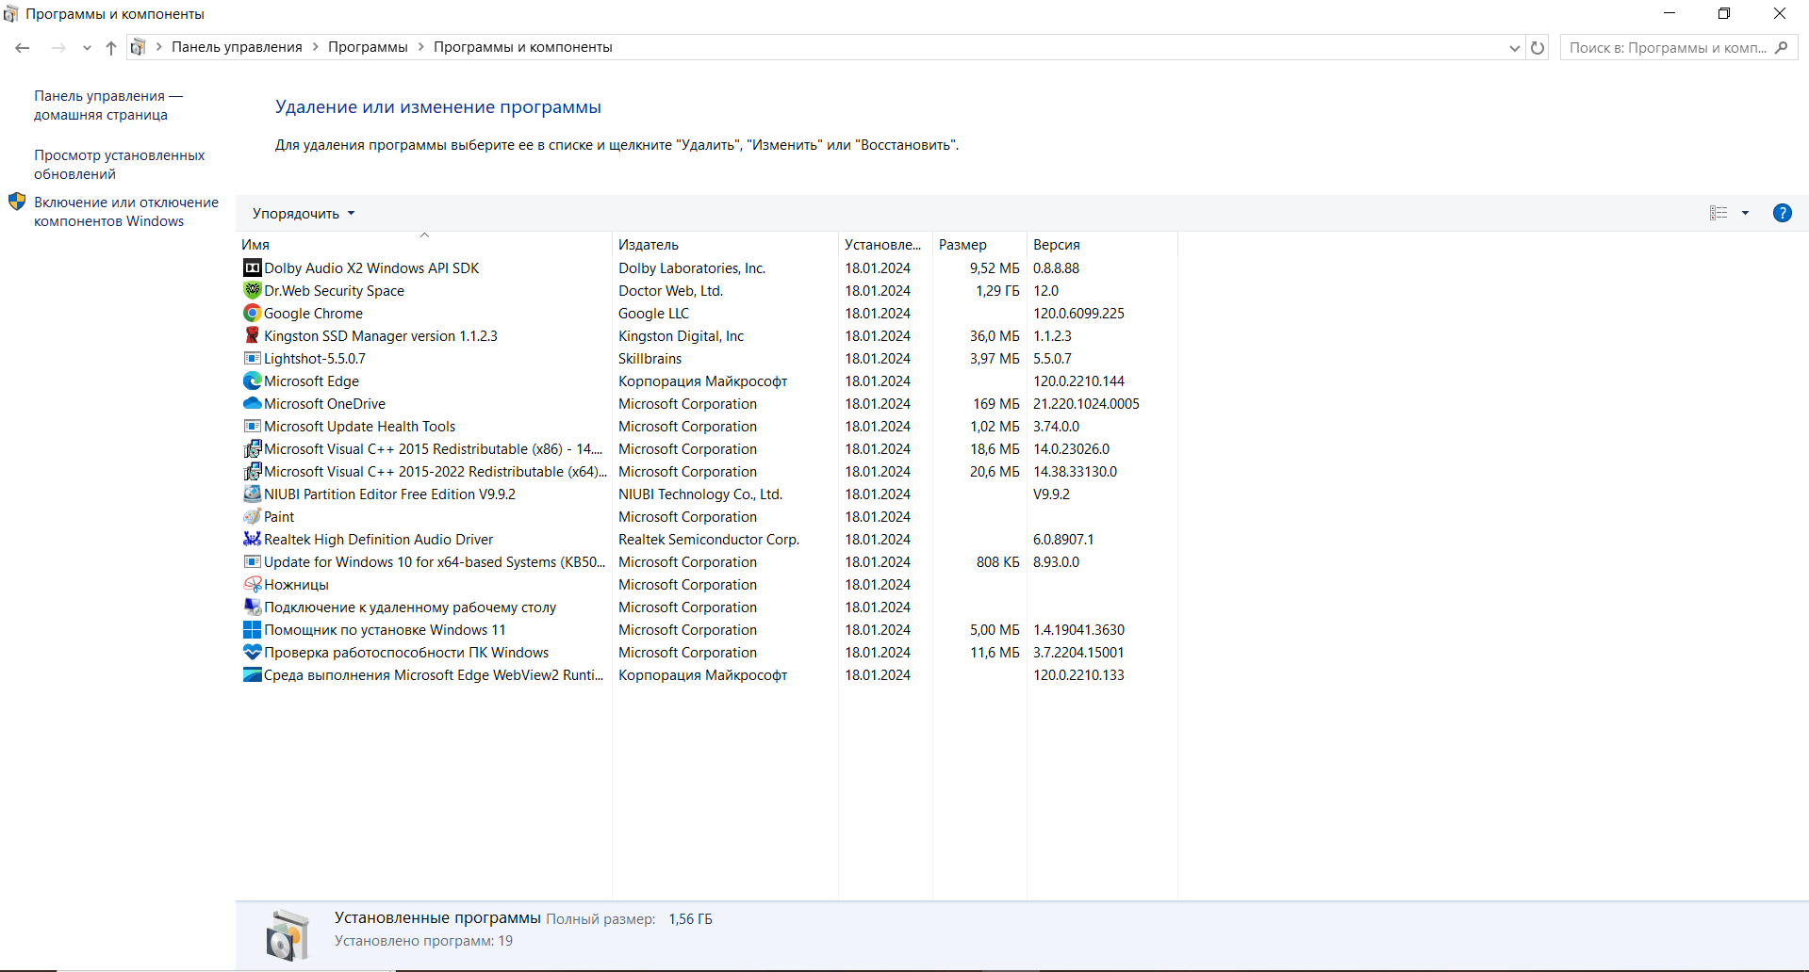Click the Realtek High Definition Audio Driver icon
Screen dimensions: 1809x972
point(252,540)
